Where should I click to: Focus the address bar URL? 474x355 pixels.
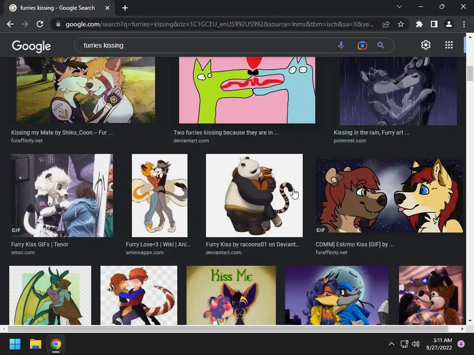point(219,24)
